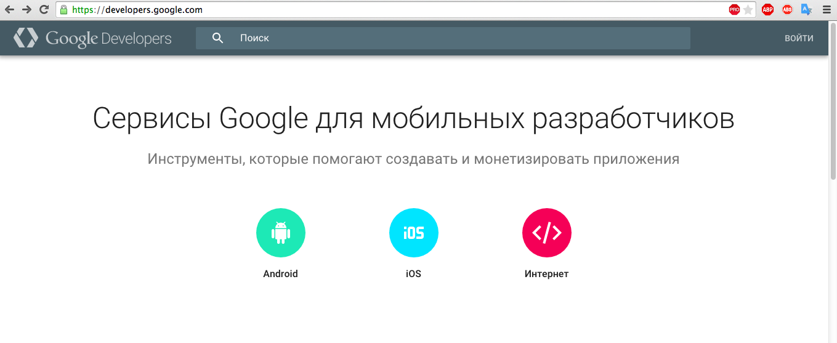This screenshot has width=837, height=343.
Task: Click the iOS text label
Action: (x=414, y=274)
